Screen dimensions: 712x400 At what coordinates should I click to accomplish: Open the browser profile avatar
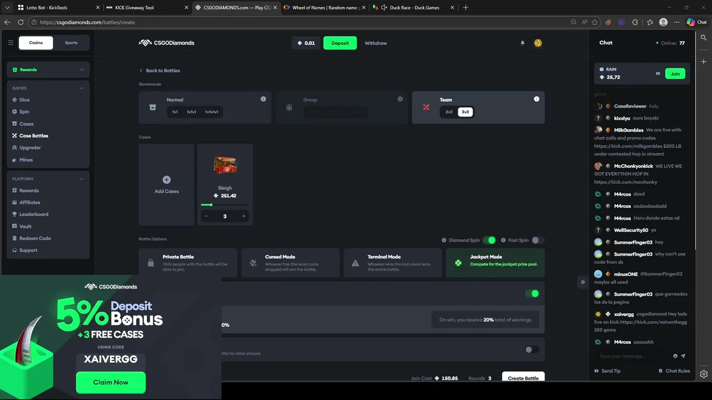(x=663, y=22)
